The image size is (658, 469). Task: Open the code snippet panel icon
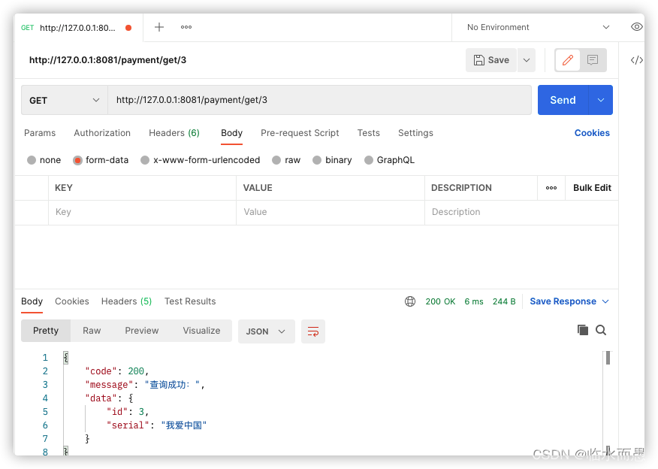[637, 60]
